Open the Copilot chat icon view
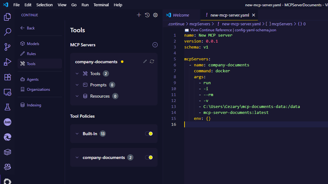The width and height of the screenshot is (328, 184). [7, 167]
